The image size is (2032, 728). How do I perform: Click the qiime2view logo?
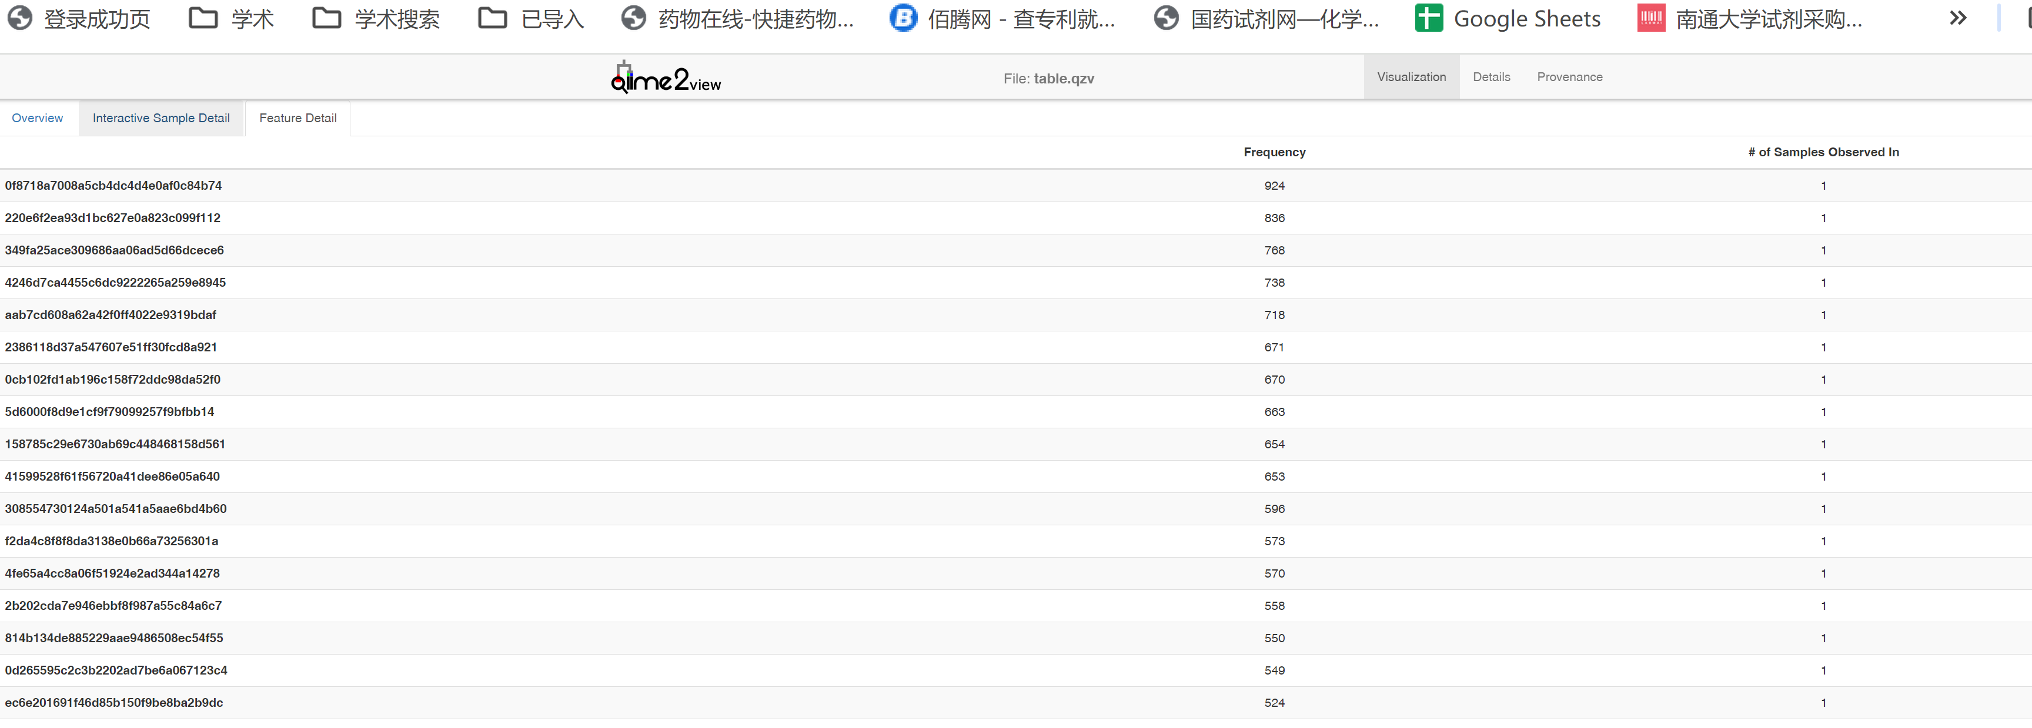pos(666,78)
